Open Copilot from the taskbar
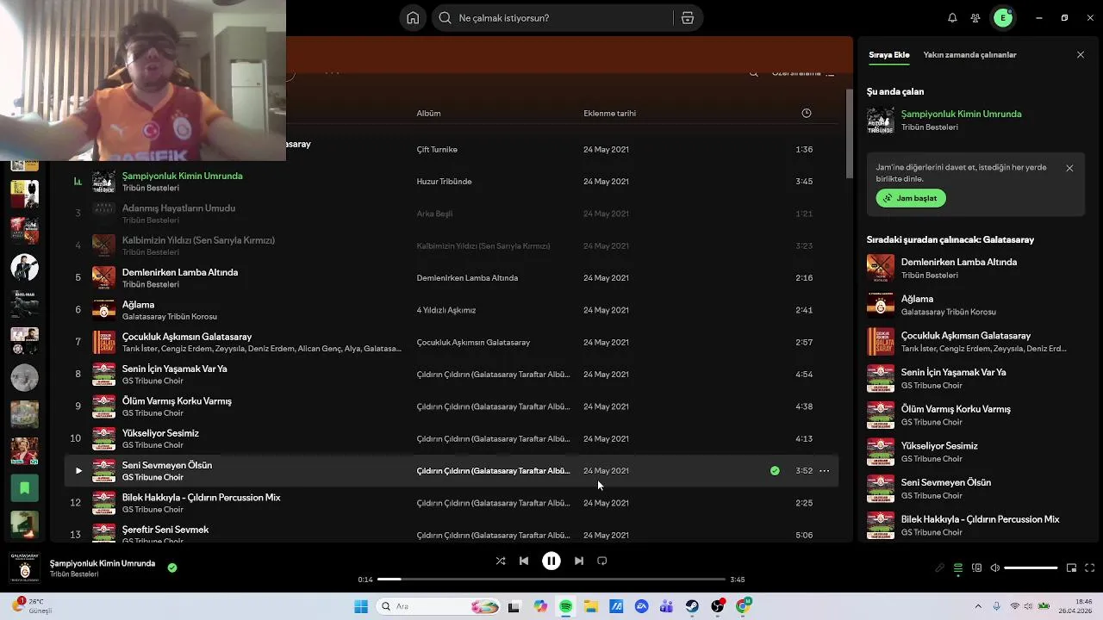The width and height of the screenshot is (1103, 620). tap(540, 606)
